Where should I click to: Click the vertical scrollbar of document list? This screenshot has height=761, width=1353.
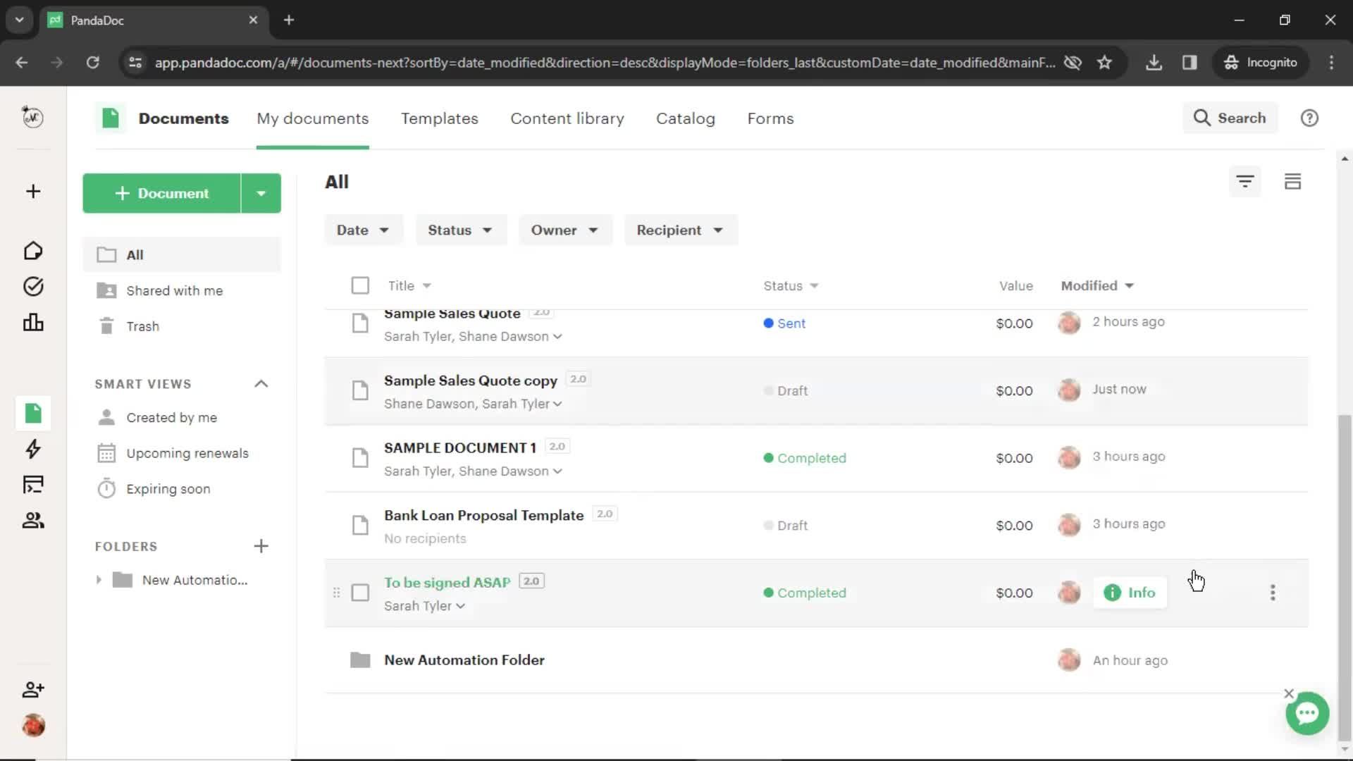point(1345,578)
